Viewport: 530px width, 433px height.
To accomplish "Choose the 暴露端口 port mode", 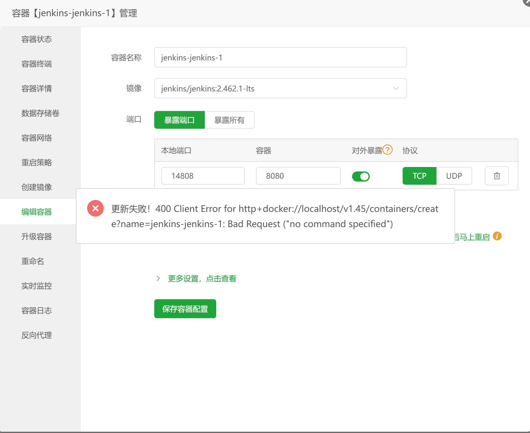I will tap(180, 120).
